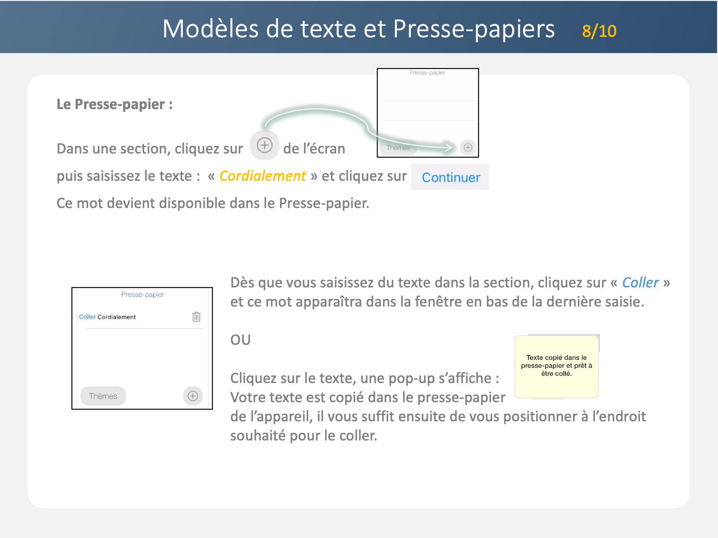Click the trash icon next to Cordialement
The image size is (718, 538).
point(196,317)
